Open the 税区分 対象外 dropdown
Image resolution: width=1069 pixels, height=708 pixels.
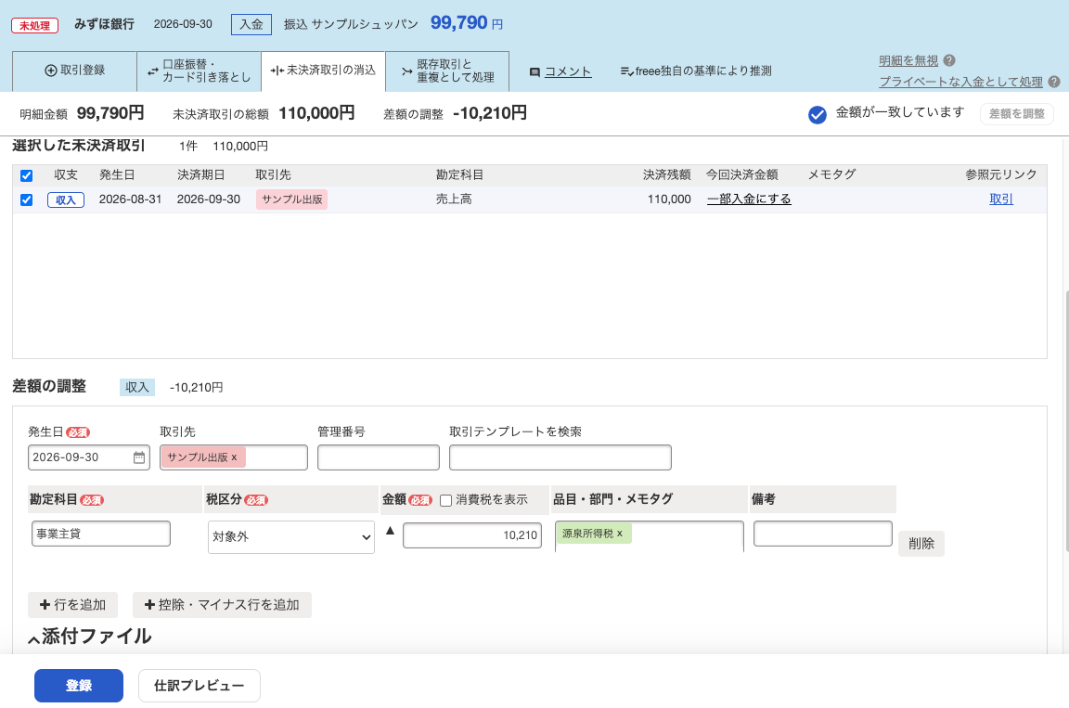[291, 537]
